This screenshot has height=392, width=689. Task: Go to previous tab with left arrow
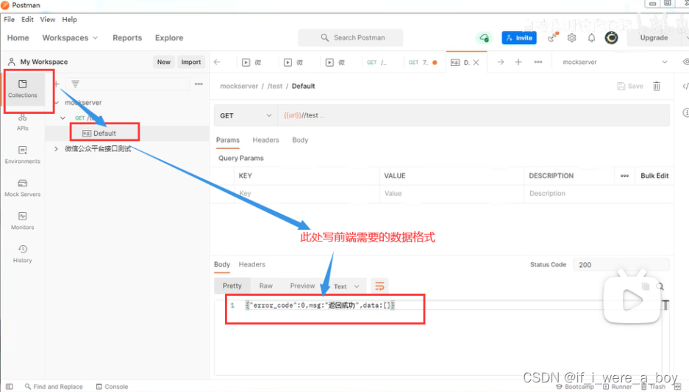click(217, 62)
